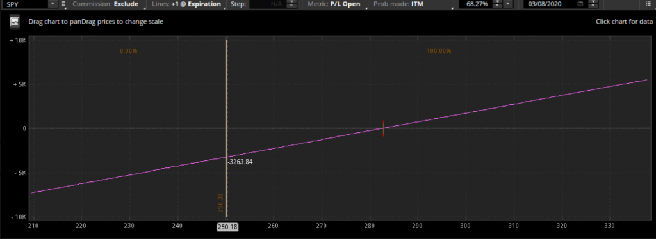
Task: Open the SPY symbol dropdown arrow
Action: tap(53, 4)
